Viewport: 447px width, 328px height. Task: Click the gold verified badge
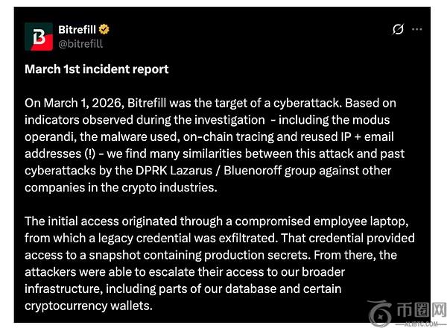(x=105, y=29)
